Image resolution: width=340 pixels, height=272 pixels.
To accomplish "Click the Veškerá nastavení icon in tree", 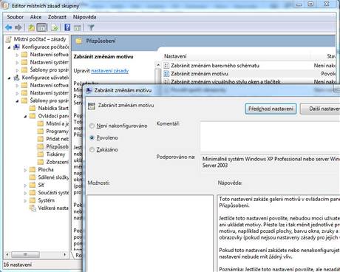I will [33, 208].
